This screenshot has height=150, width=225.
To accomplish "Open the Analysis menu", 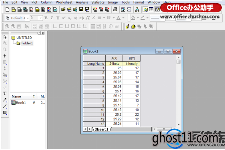I will [82, 2].
